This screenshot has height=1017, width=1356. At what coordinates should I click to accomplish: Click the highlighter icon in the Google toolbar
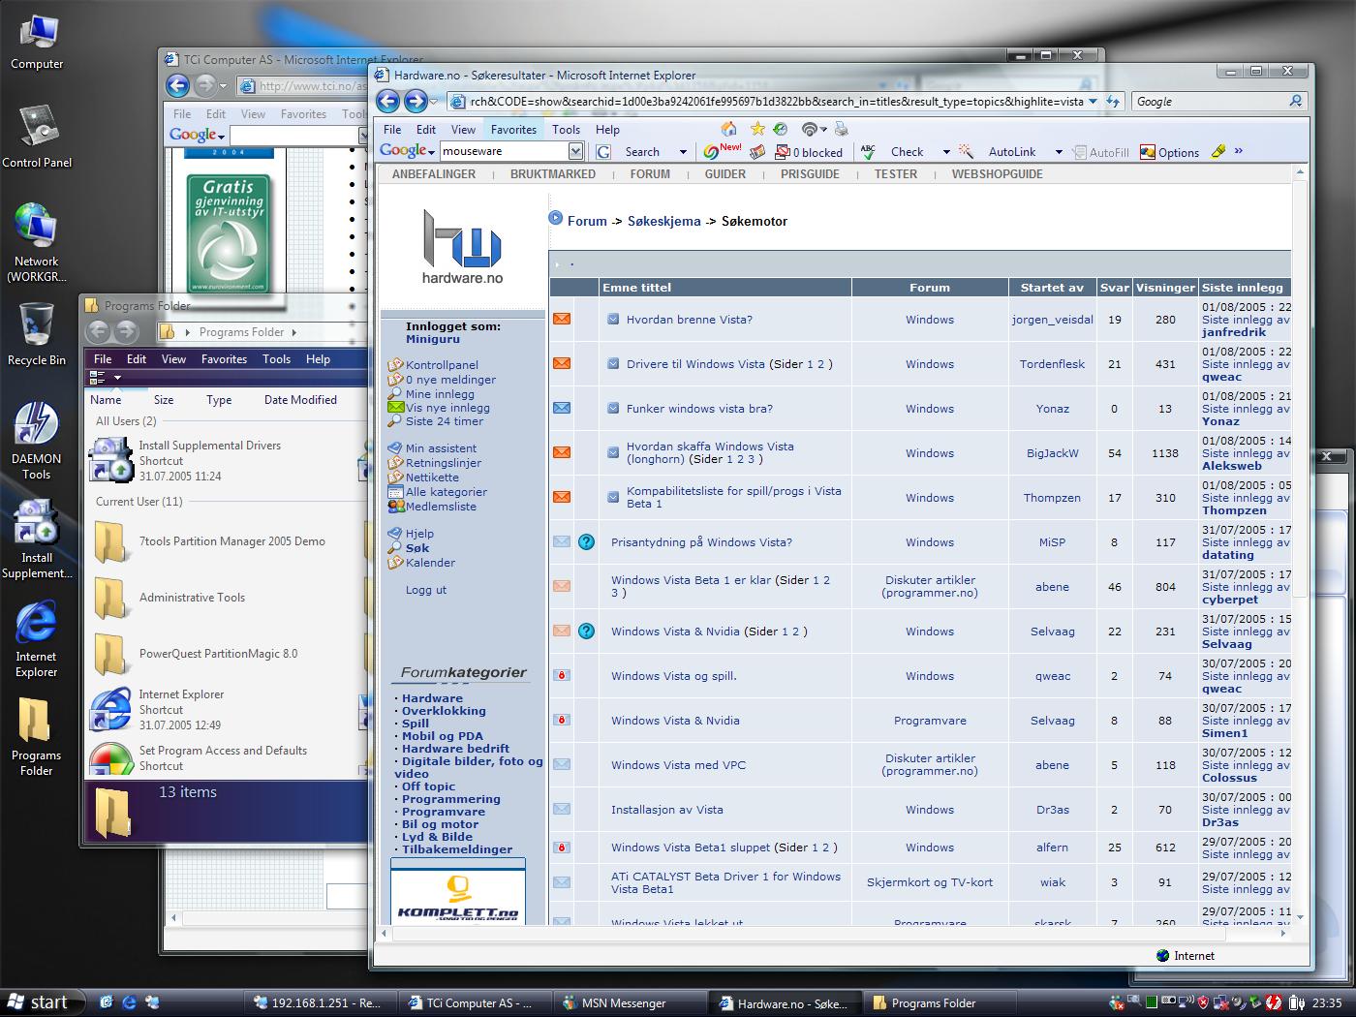pyautogui.click(x=1218, y=151)
